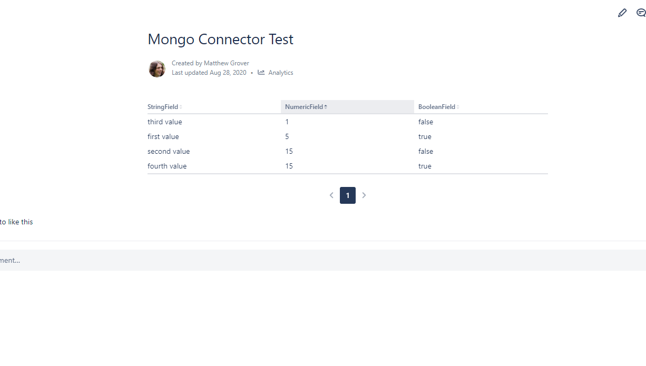Open the Analytics link
This screenshot has width=646, height=366.
[x=280, y=73]
